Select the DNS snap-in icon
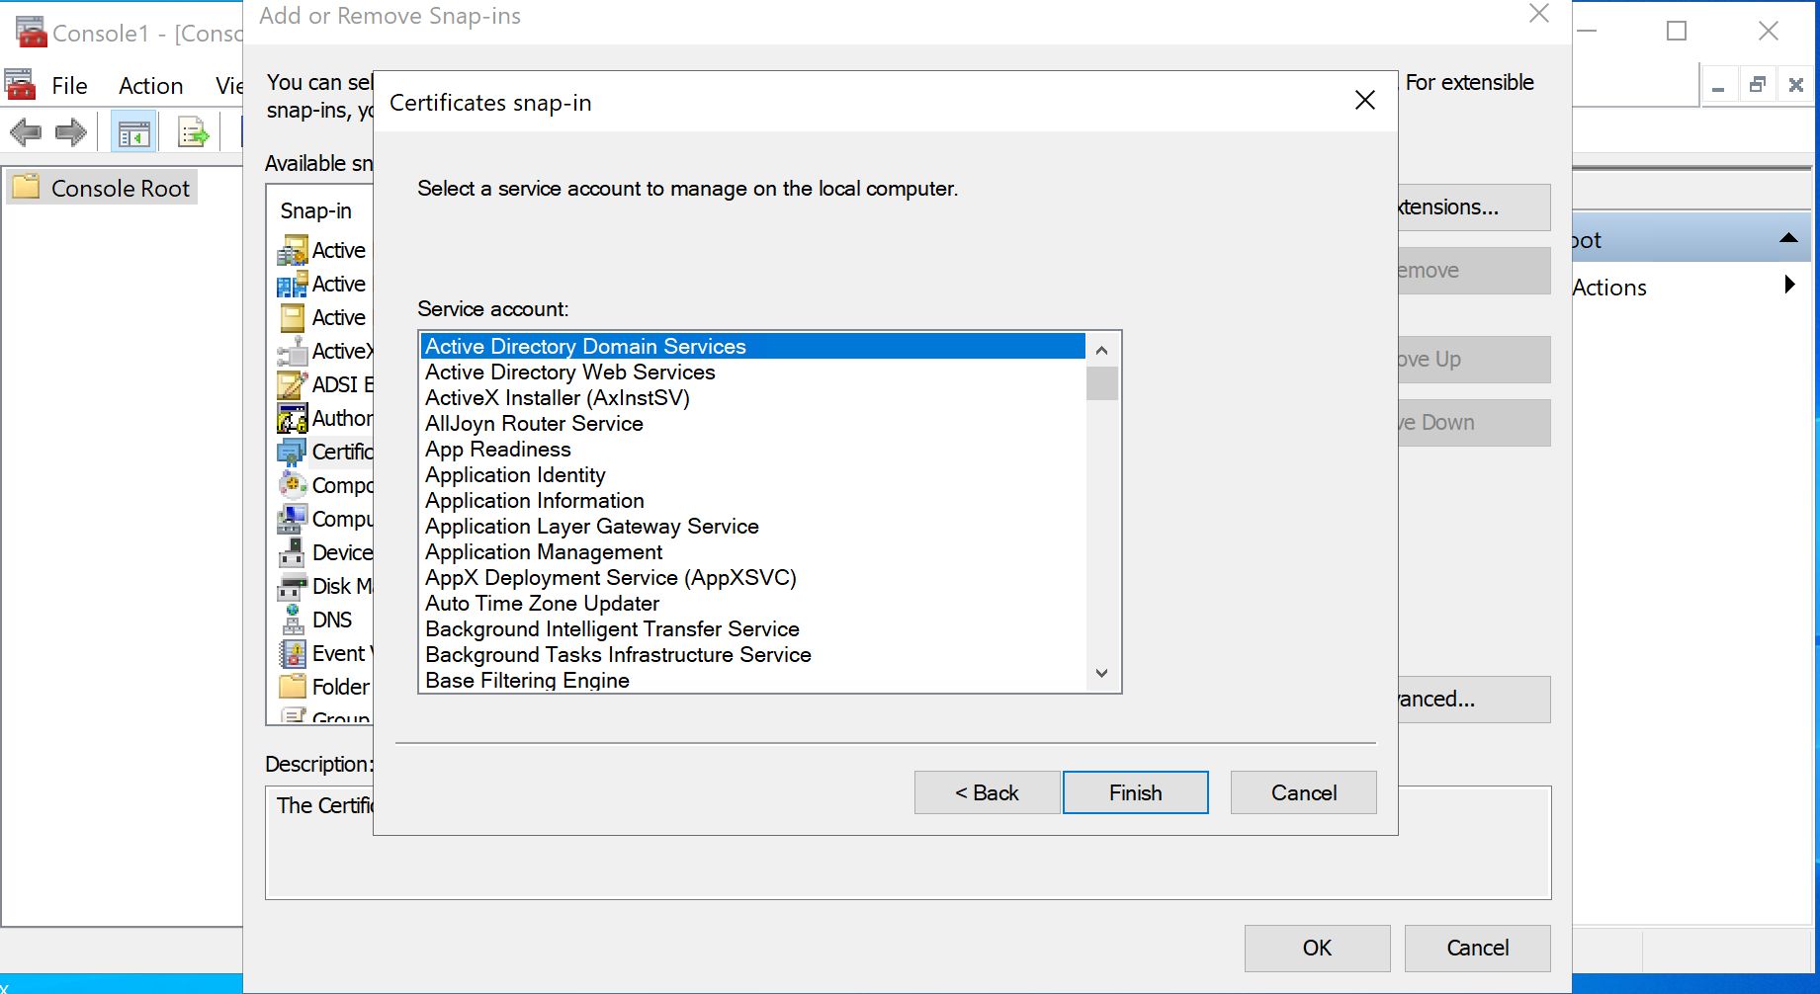The width and height of the screenshot is (1820, 994). (293, 621)
